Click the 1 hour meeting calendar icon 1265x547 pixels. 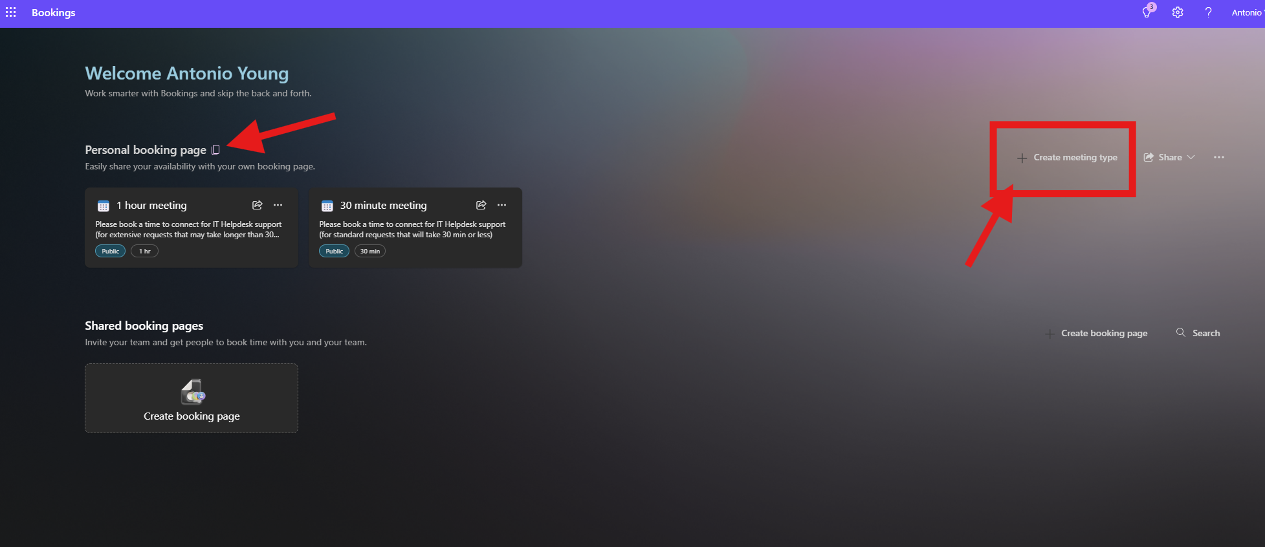coord(104,206)
